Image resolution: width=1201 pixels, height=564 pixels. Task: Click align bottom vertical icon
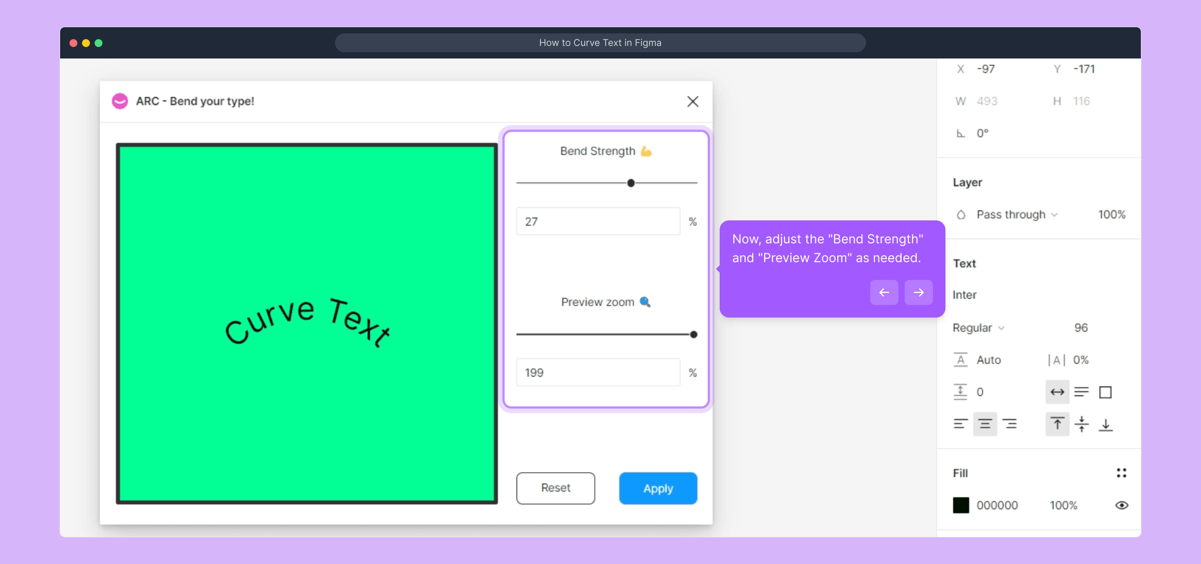click(1106, 424)
